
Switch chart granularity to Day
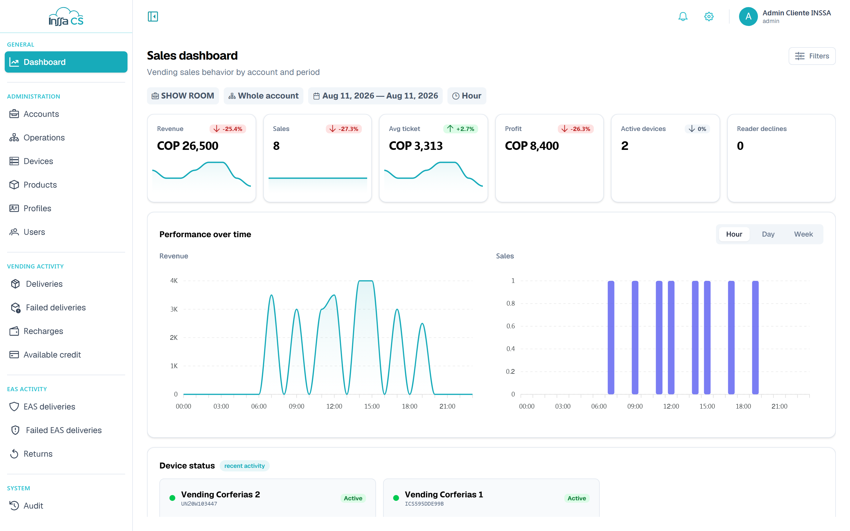(768, 234)
